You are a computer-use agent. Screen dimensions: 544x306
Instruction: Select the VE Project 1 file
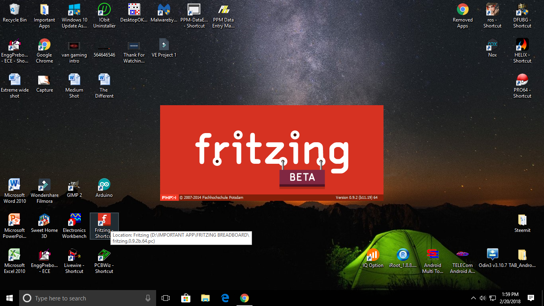(164, 48)
